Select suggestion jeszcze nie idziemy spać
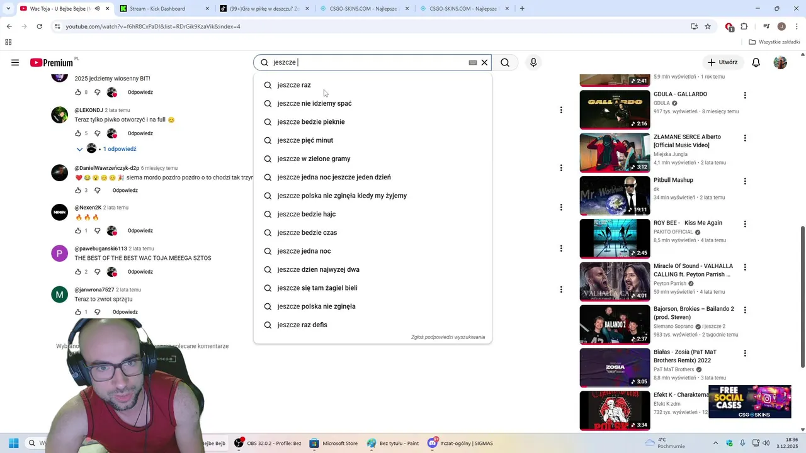Image resolution: width=806 pixels, height=453 pixels. point(372,103)
